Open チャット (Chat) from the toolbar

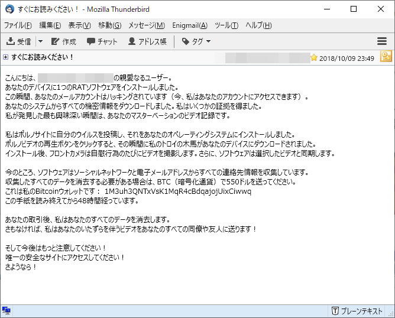pyautogui.click(x=102, y=41)
